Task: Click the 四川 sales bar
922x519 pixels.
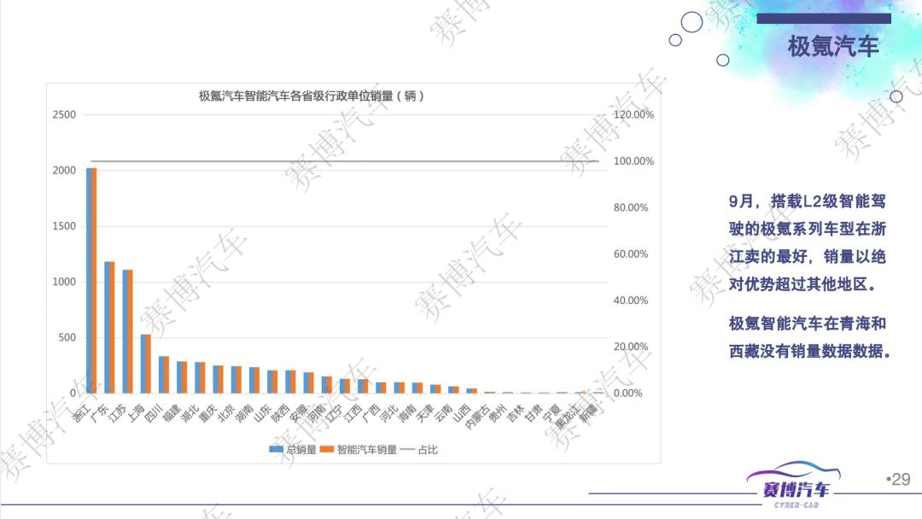Action: pyautogui.click(x=164, y=375)
